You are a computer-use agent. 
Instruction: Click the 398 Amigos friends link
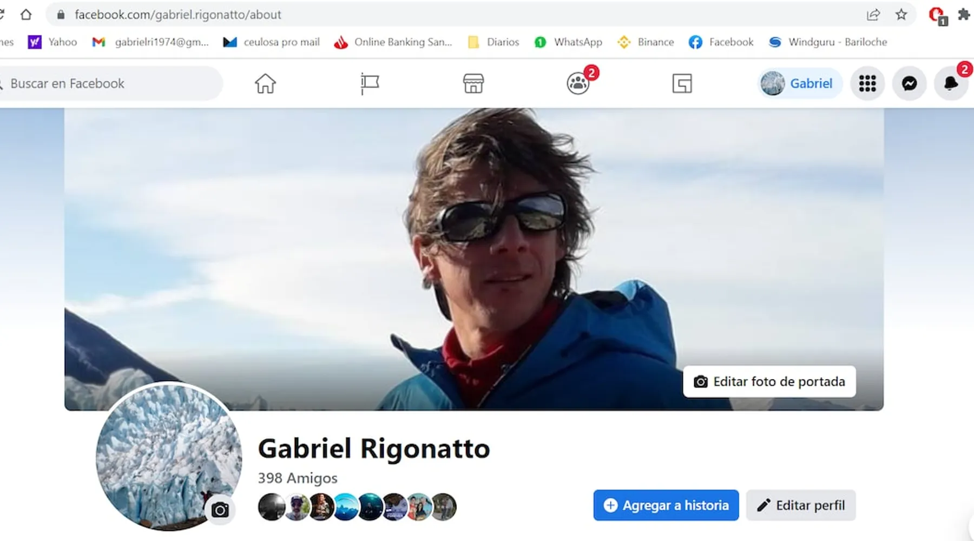coord(297,478)
